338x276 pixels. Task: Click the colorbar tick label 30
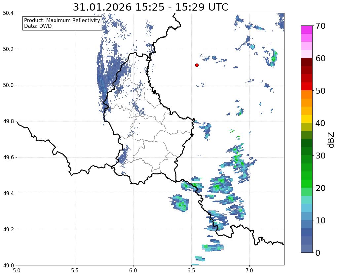tap(320, 156)
